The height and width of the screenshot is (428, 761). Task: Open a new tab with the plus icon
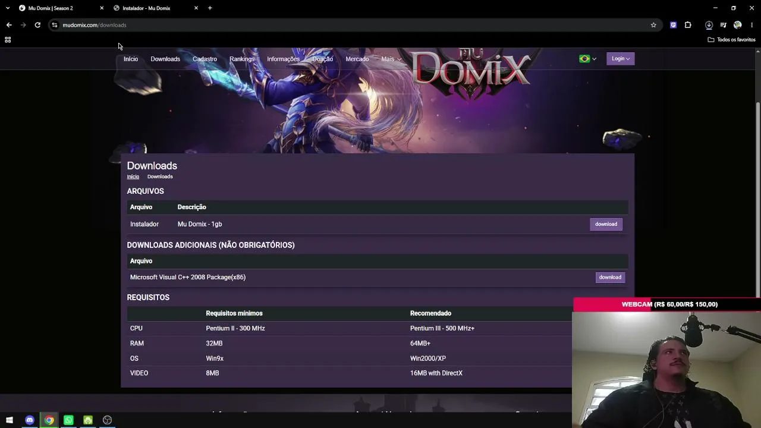click(x=210, y=8)
